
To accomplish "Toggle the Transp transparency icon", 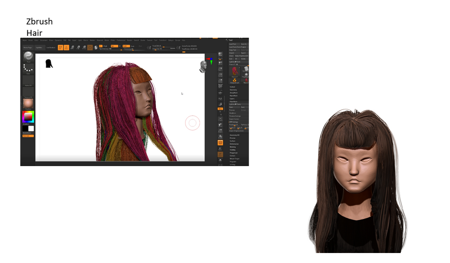I will [220, 149].
